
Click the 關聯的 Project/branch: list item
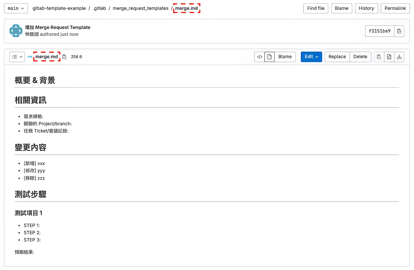[x=48, y=124]
